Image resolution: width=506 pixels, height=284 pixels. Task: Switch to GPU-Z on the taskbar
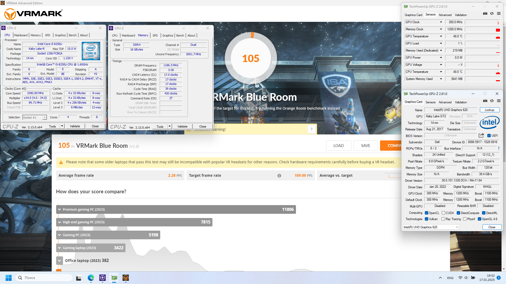114,278
